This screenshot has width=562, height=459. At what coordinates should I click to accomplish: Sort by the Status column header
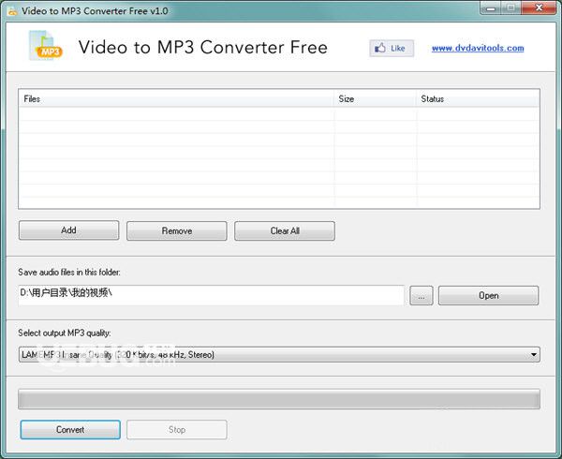[x=478, y=99]
